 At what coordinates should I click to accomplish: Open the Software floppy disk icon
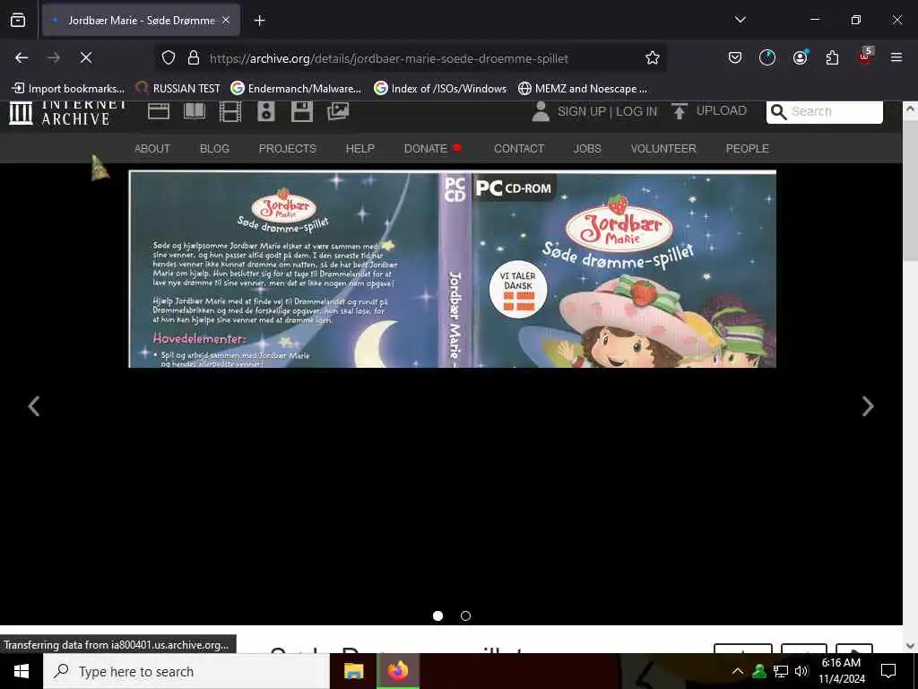tap(301, 110)
